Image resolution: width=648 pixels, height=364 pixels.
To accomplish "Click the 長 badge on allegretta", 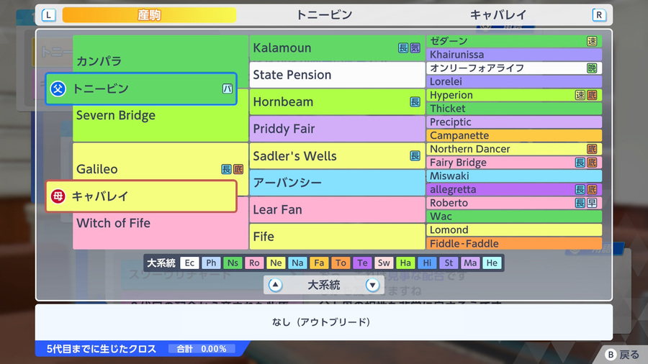I will [580, 189].
